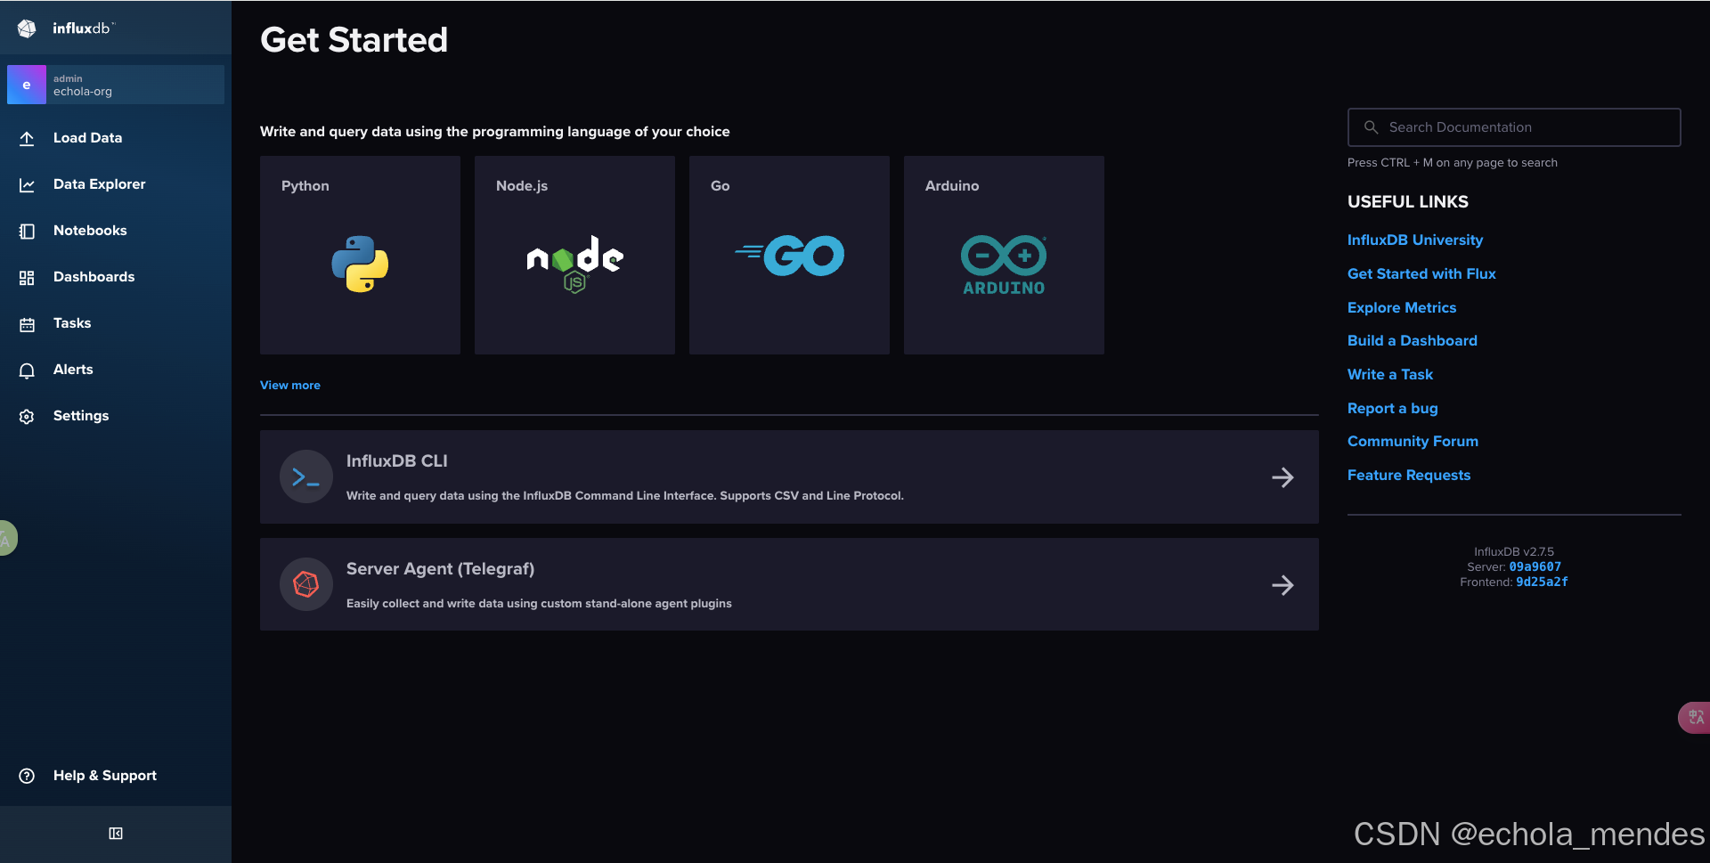Open Settings menu

(81, 416)
